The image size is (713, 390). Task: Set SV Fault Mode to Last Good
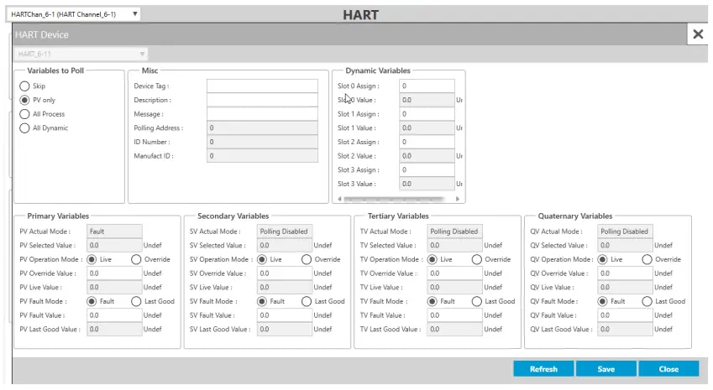point(307,301)
